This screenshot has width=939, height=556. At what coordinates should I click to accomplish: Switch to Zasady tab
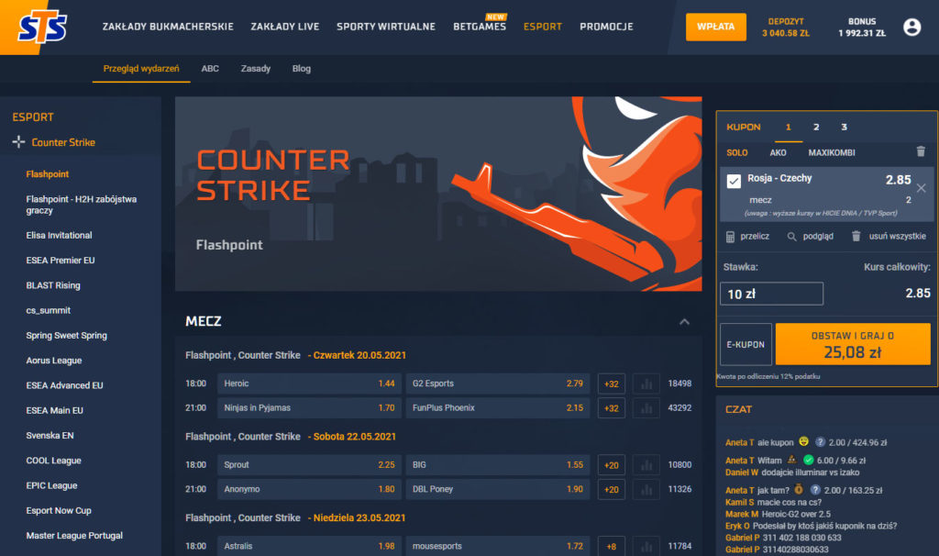(256, 68)
